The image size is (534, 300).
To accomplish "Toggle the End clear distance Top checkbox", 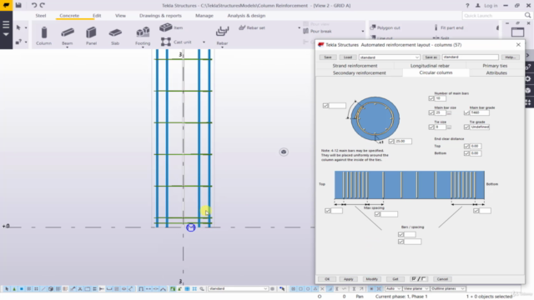I will pos(466,146).
